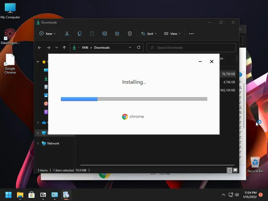Select the My Computer desktop icon
The image size is (268, 201).
tap(10, 11)
